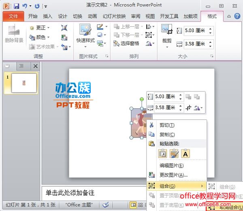The width and height of the screenshot is (243, 211).
Task: Open View (视图) ribbon tab
Action: (x=150, y=16)
